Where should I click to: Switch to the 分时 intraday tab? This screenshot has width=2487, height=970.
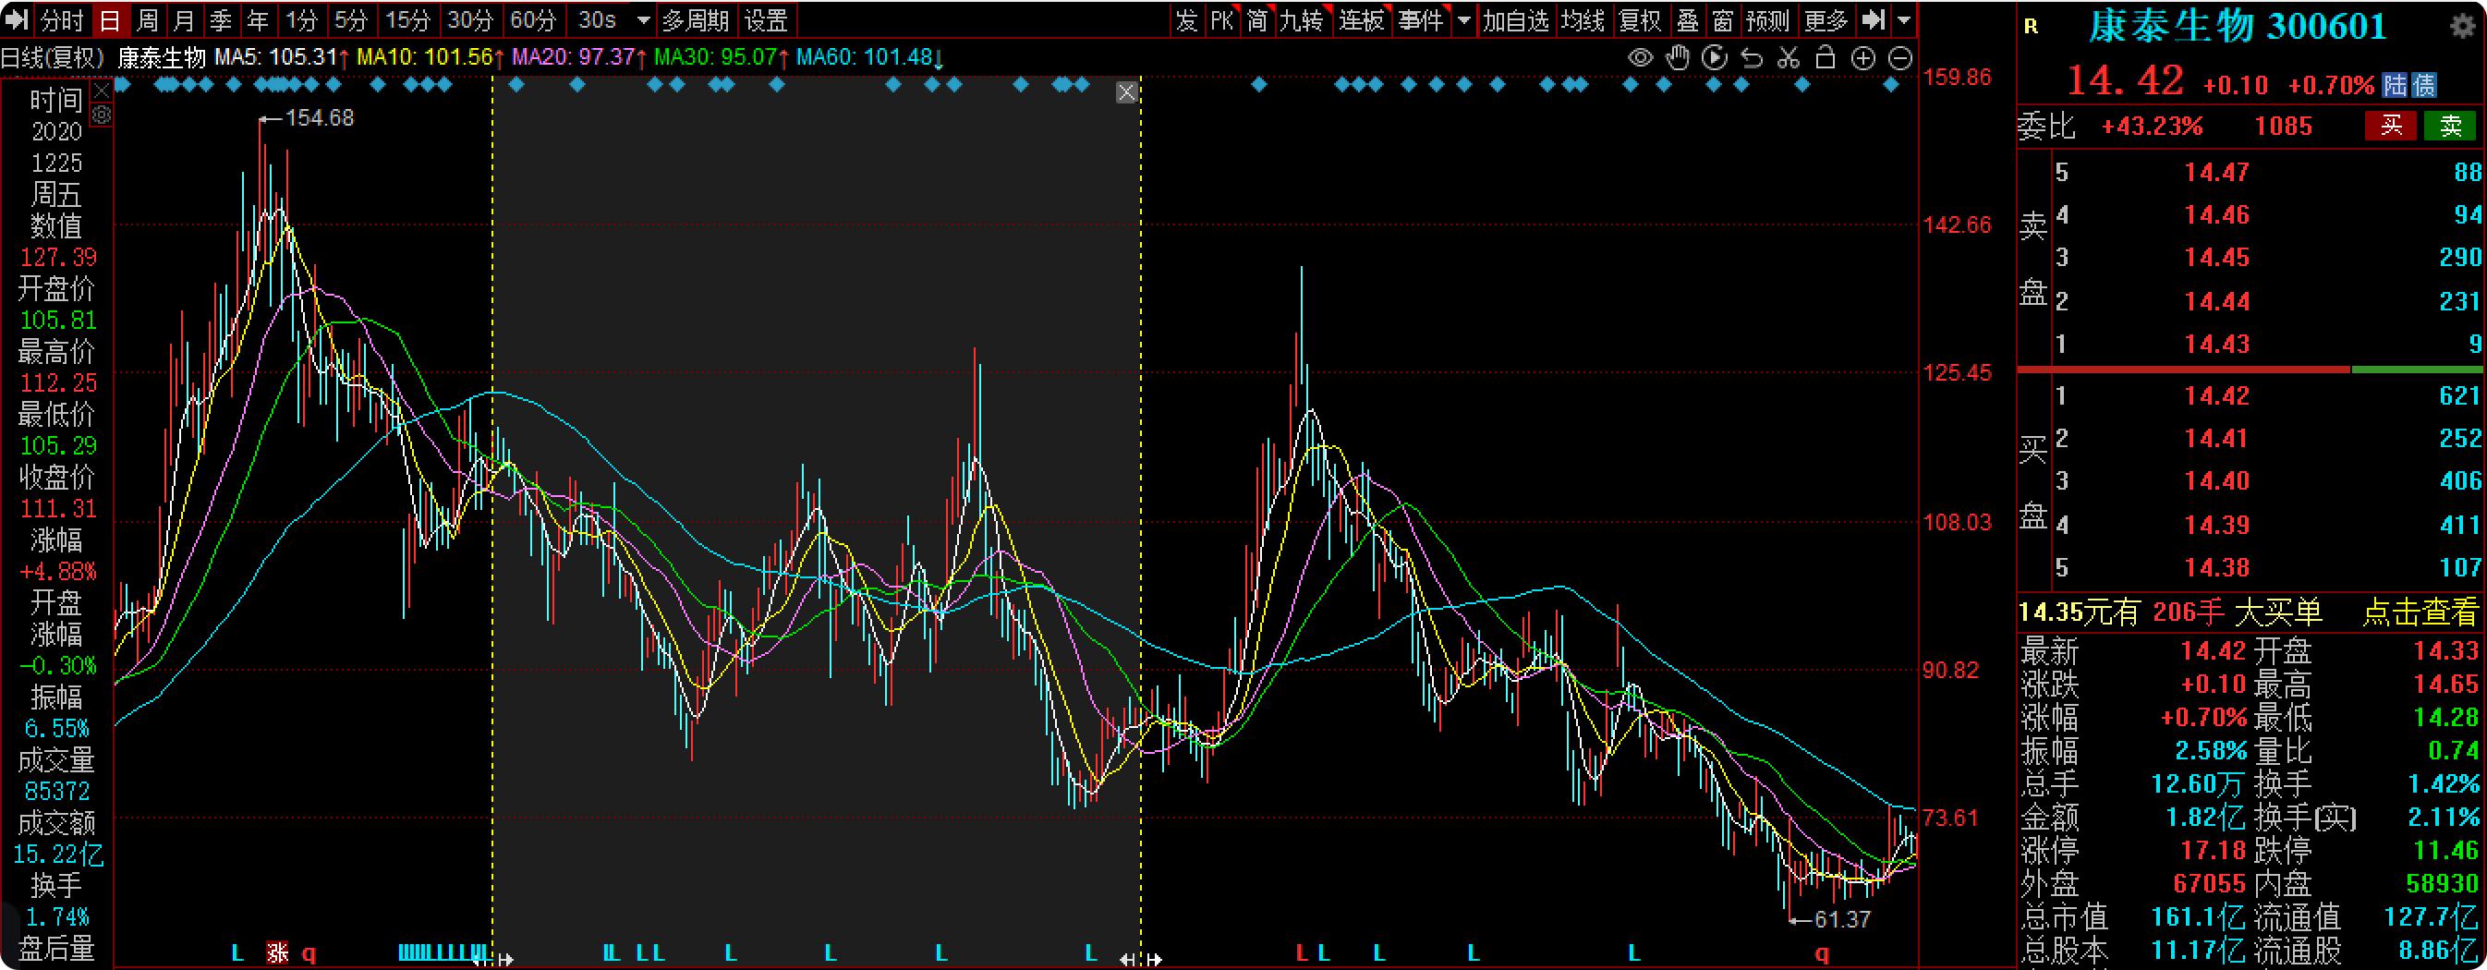click(62, 19)
